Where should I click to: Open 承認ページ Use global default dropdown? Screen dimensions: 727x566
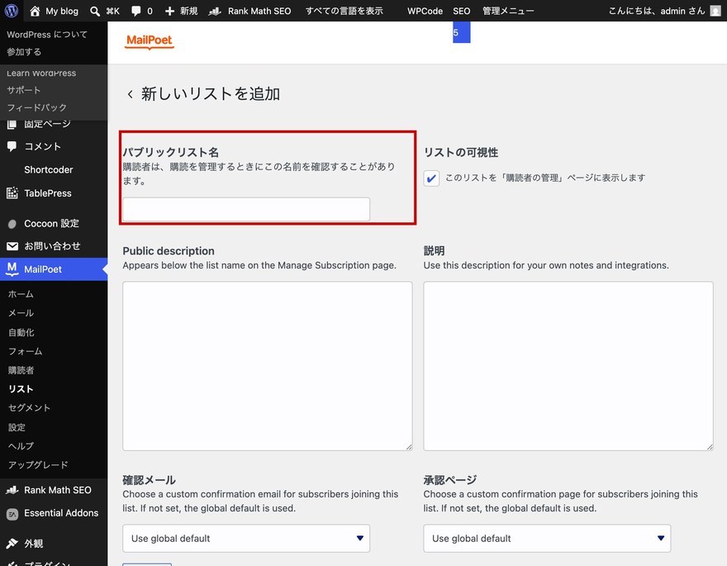pyautogui.click(x=547, y=538)
